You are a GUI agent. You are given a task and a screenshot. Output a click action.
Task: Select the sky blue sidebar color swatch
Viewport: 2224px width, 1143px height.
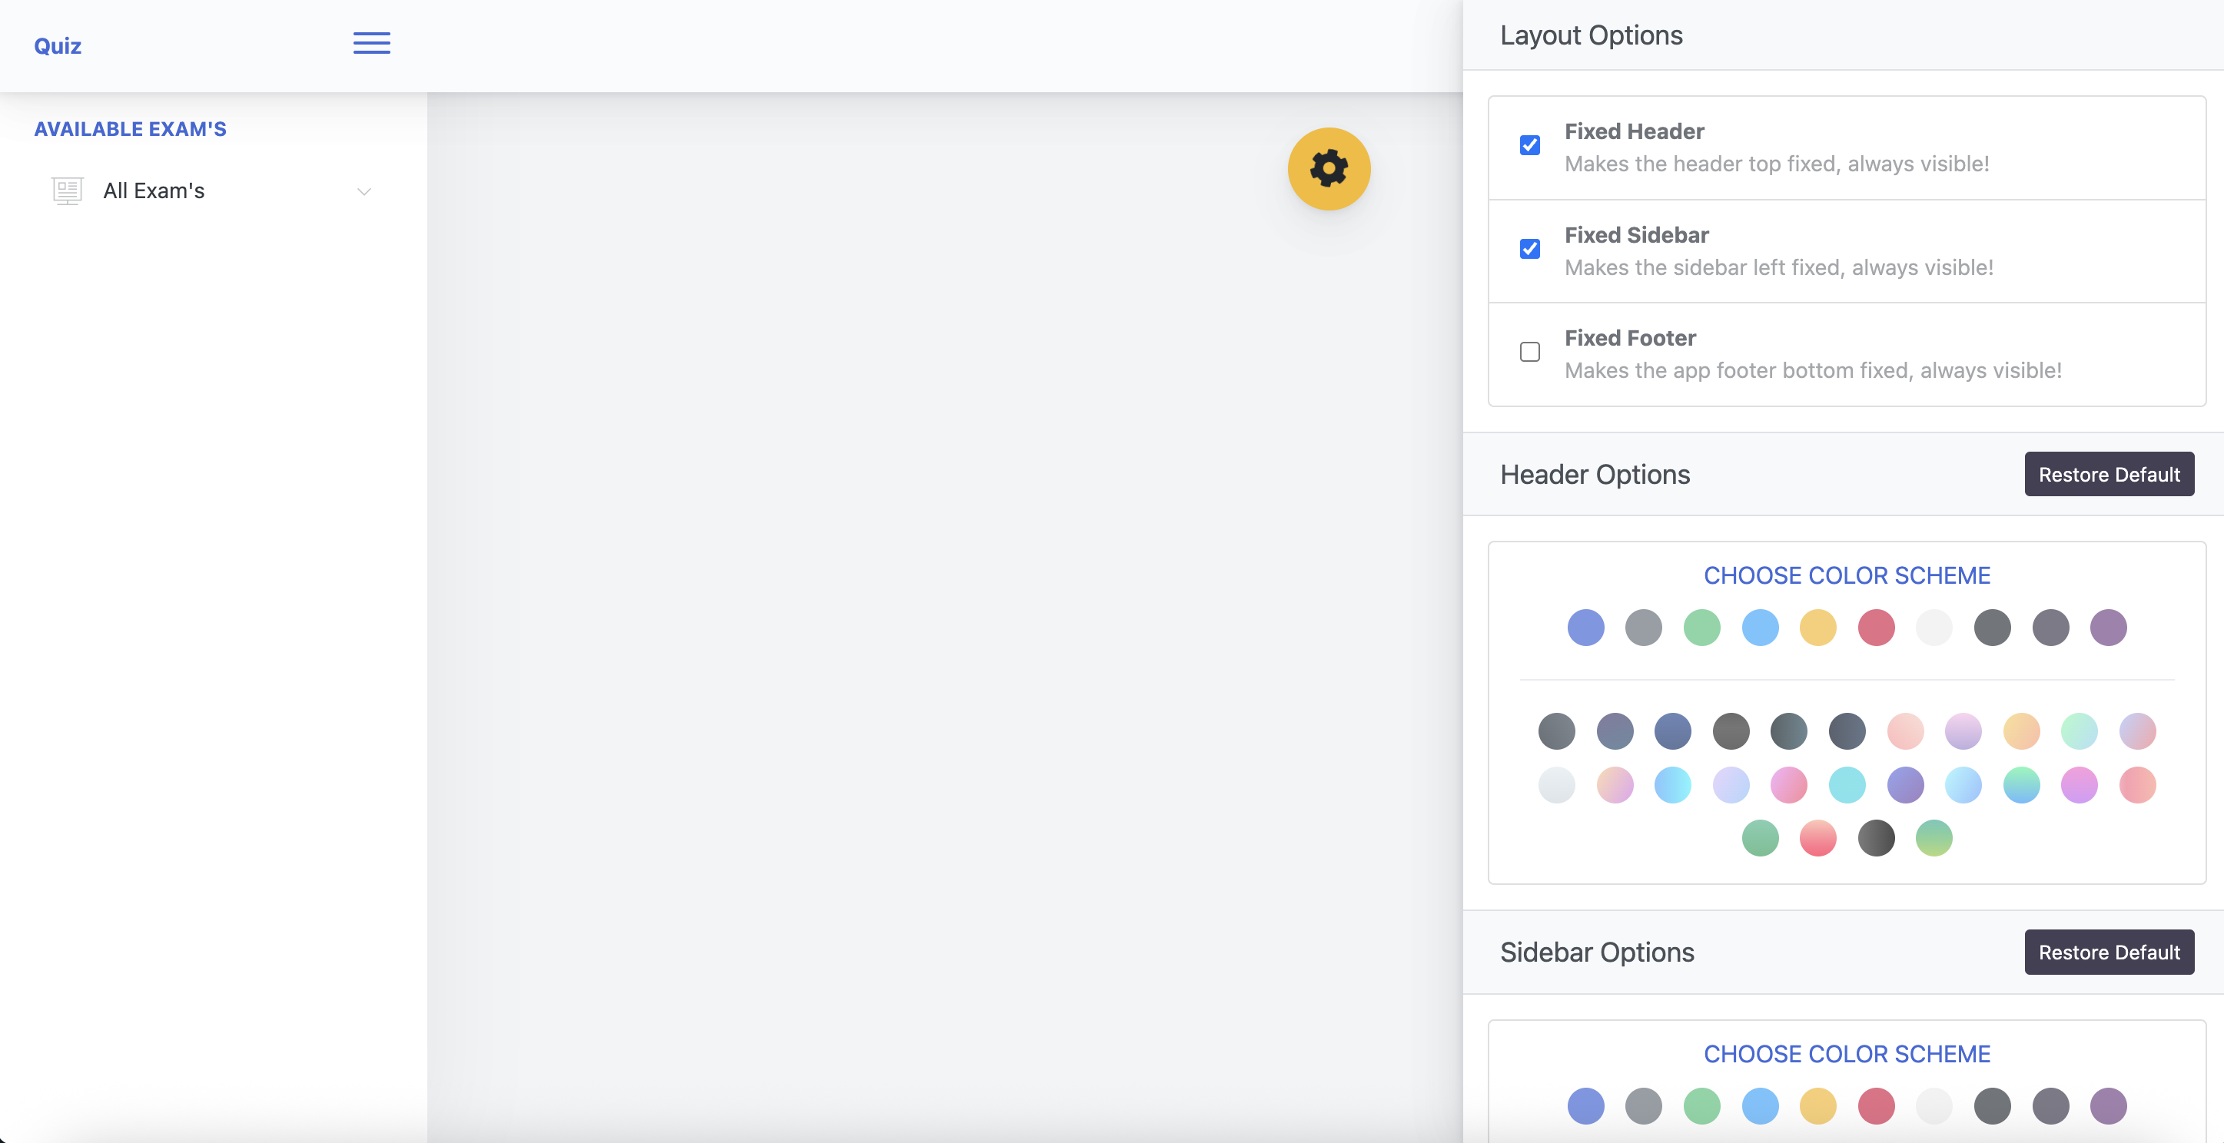click(1761, 1106)
